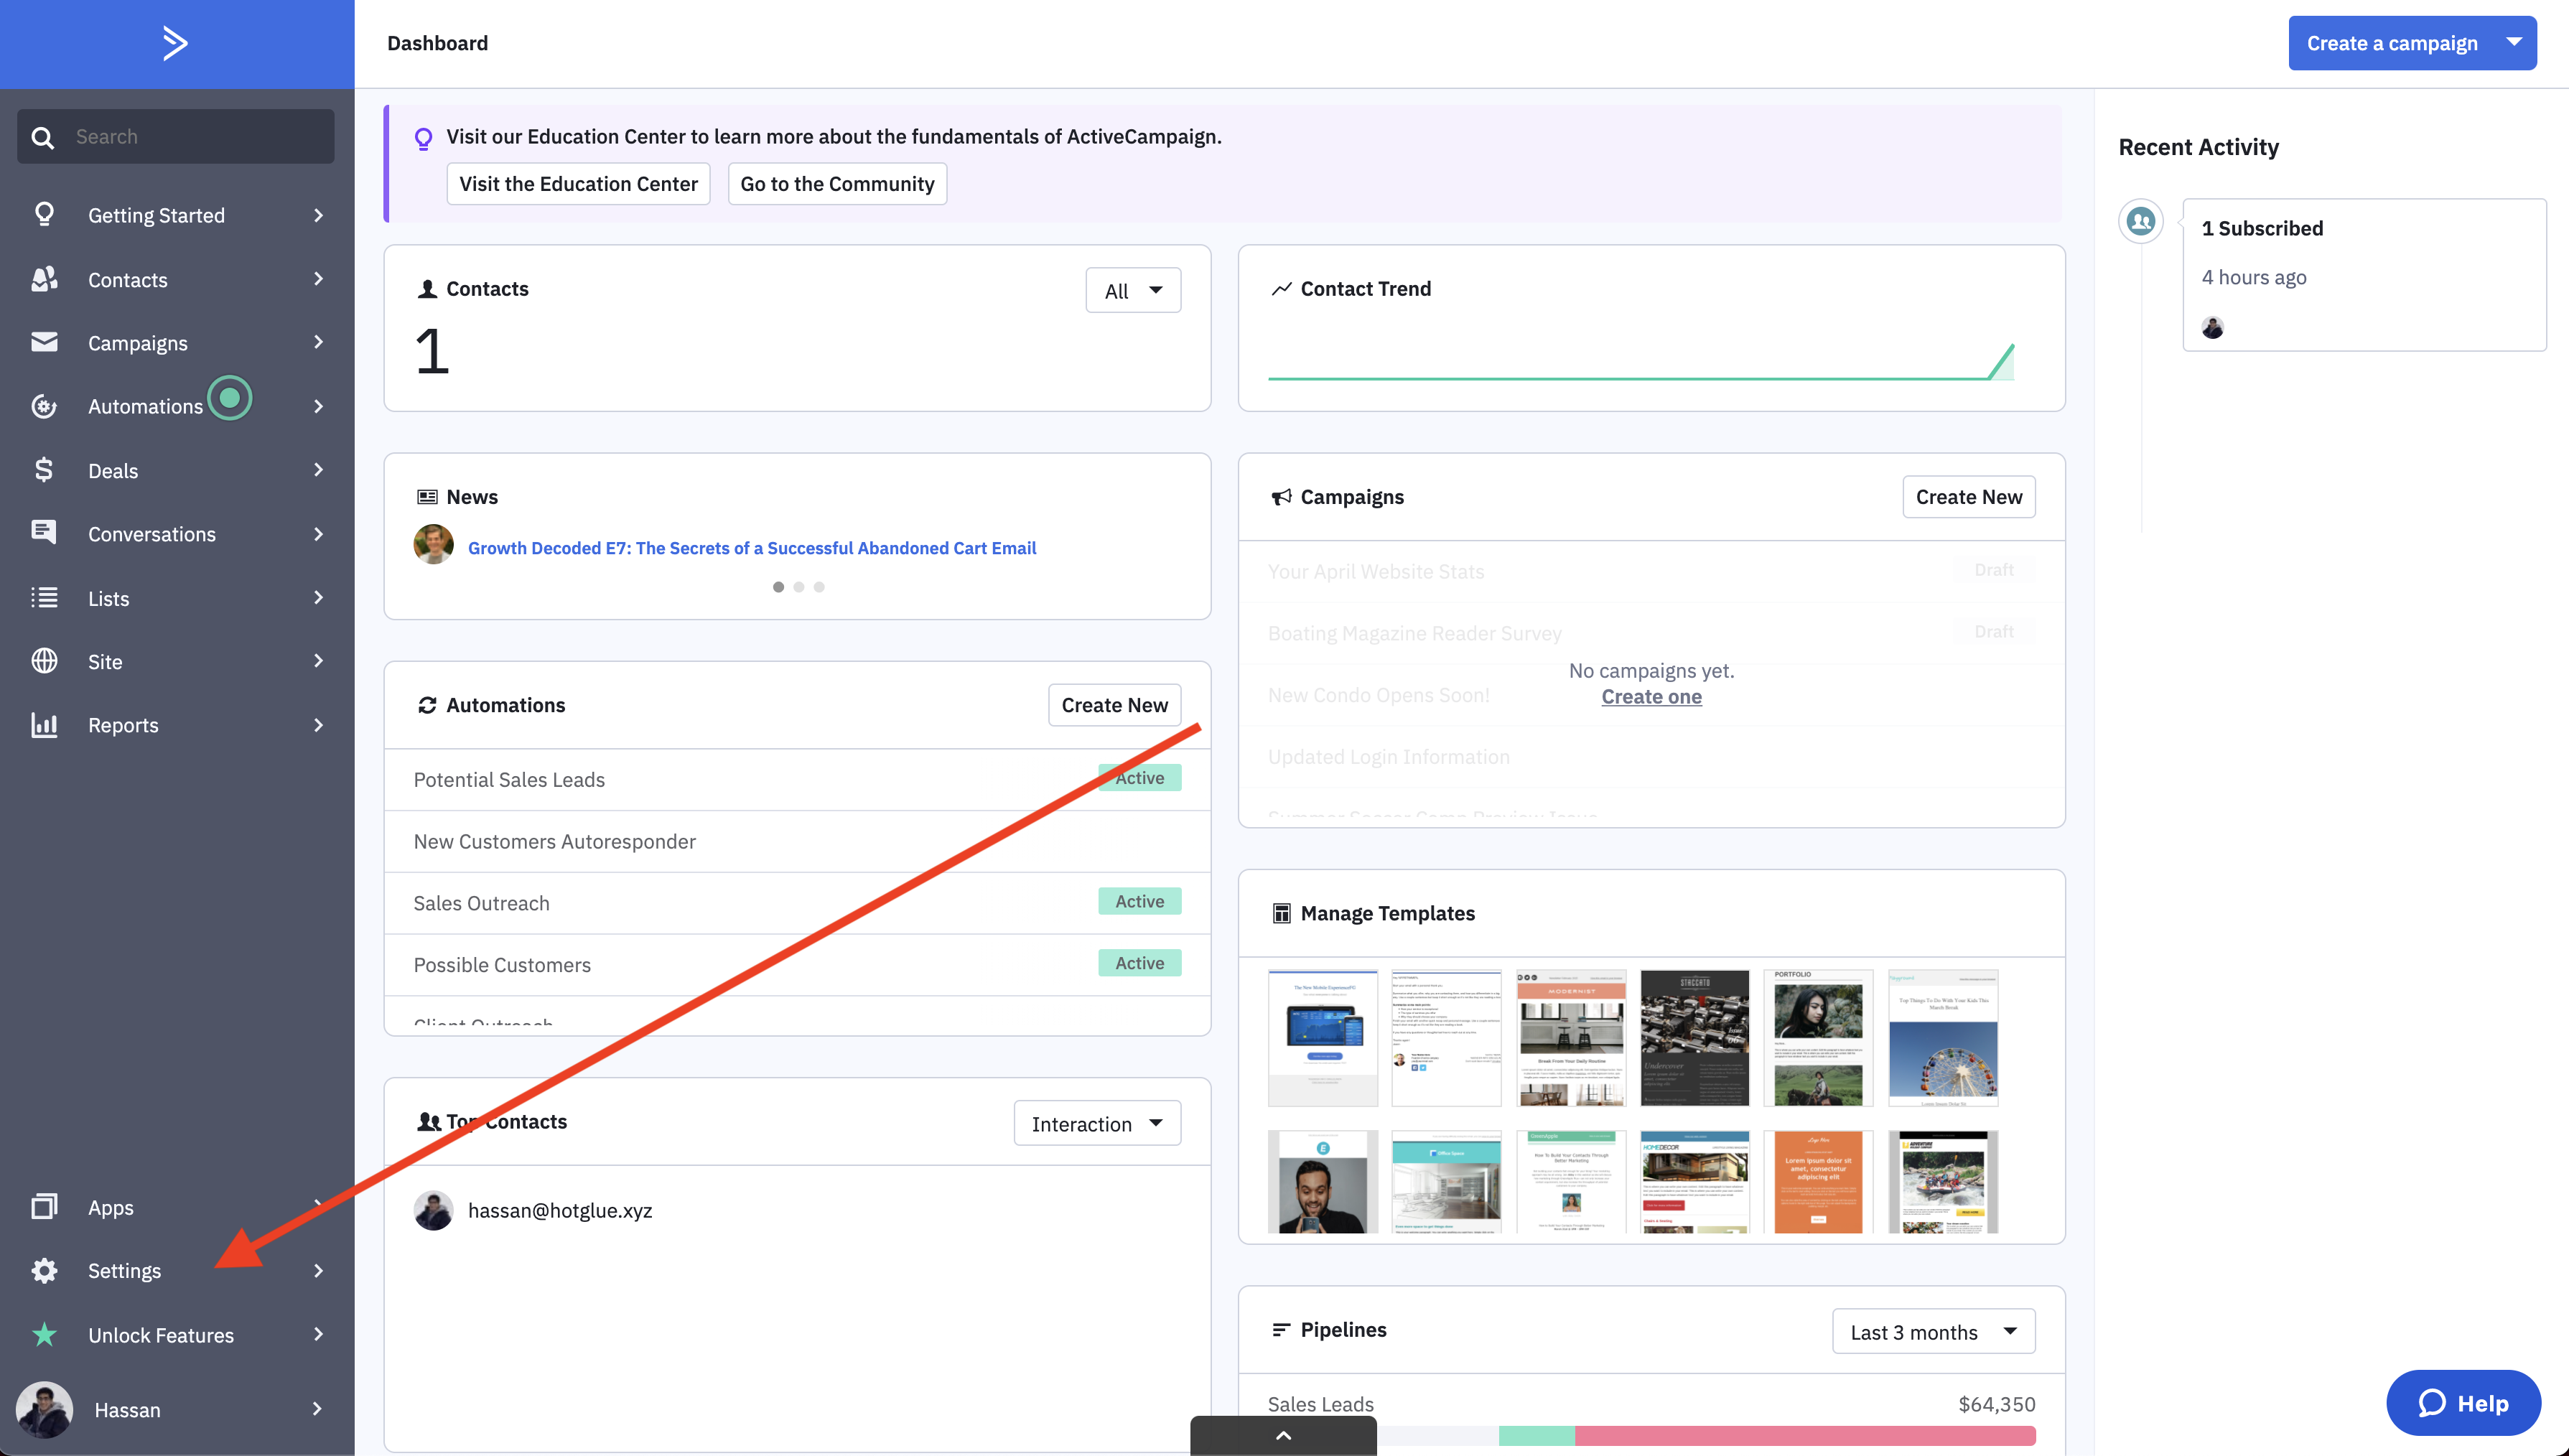2569x1456 pixels.
Task: Click the bottom collapse-up arrow tab
Action: point(1283,1435)
